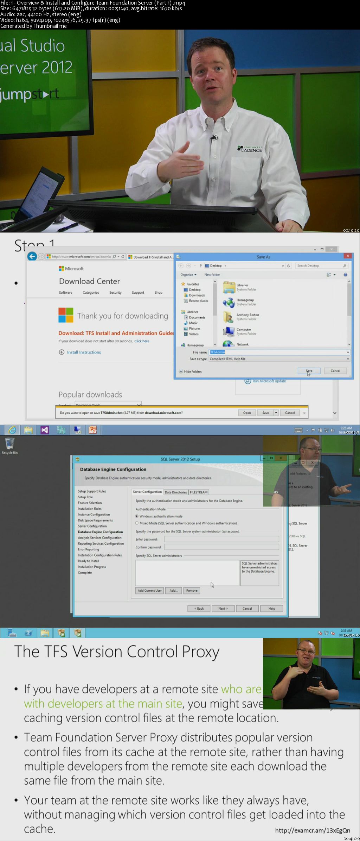
Task: Open the Homegroup system folder in the file list
Action: 239,302
